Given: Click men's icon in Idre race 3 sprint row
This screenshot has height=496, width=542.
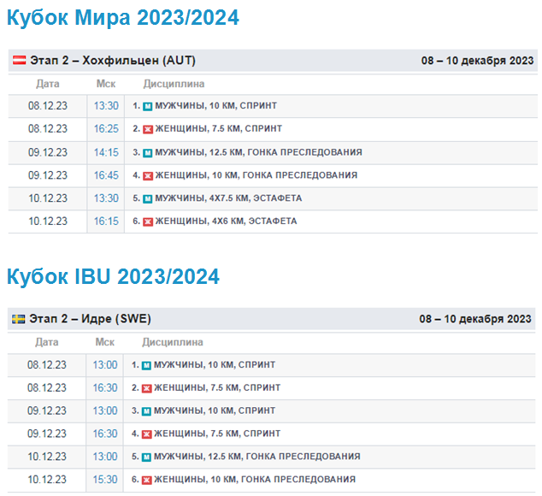Looking at the screenshot, I should tap(146, 411).
